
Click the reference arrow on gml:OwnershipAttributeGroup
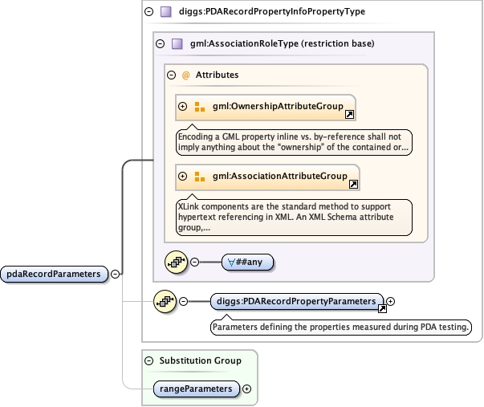349,116
